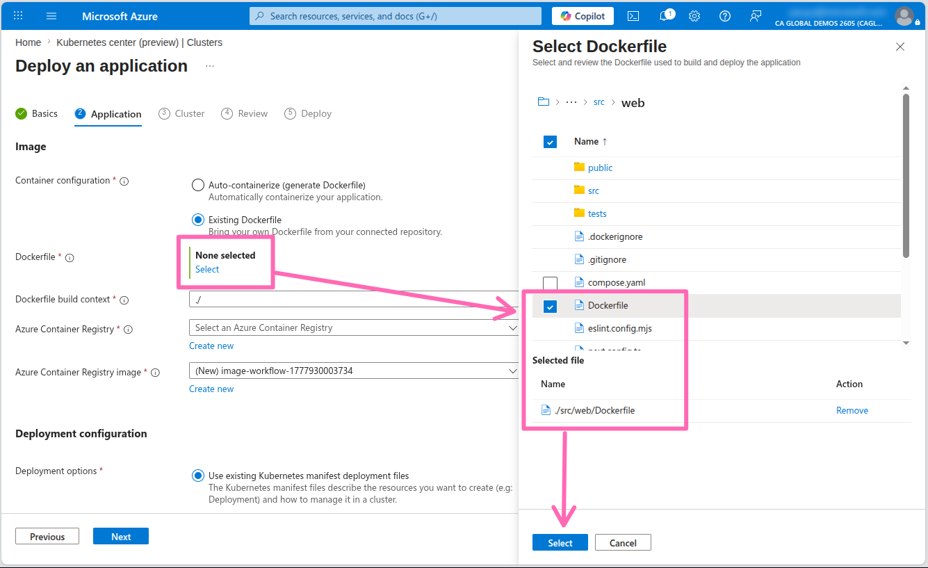
Task: Click the root folder icon in breadcrumb
Action: [544, 102]
